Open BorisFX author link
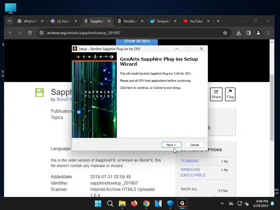The height and width of the screenshot is (210, 280). 64,99
